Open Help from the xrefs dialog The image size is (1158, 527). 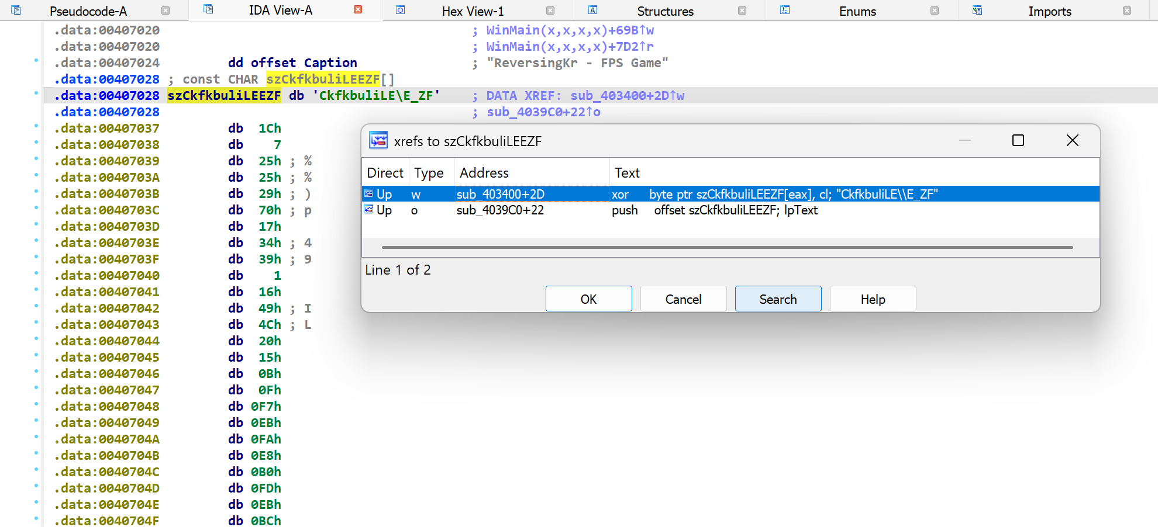(873, 299)
